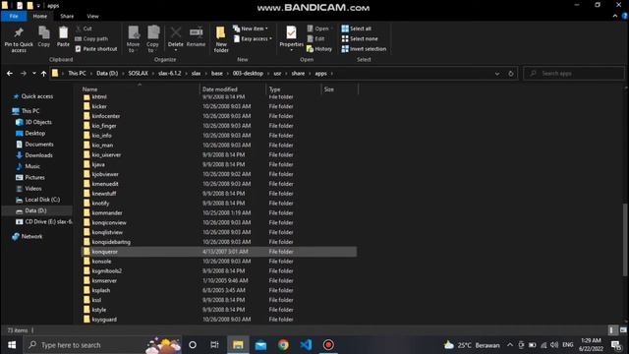The width and height of the screenshot is (629, 354).
Task: Click Select all in ribbon
Action: [x=356, y=29]
